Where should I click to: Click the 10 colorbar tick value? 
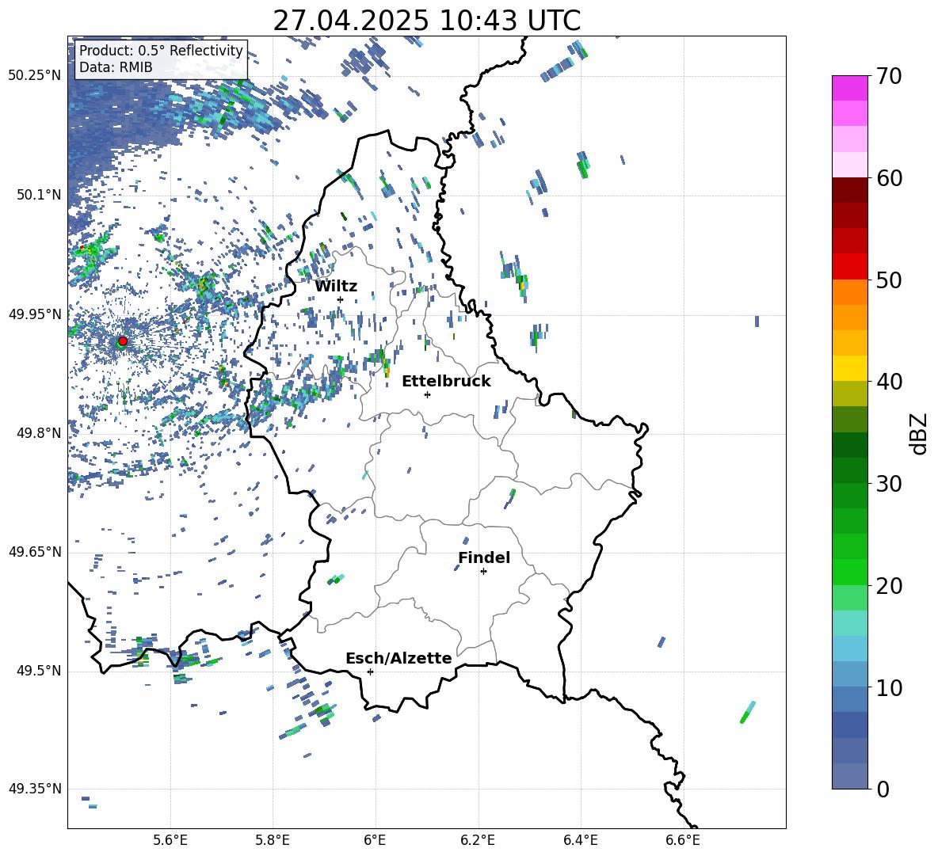890,688
